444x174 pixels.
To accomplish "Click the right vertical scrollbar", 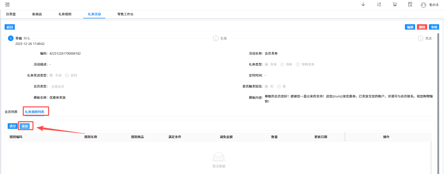I will point(438,102).
